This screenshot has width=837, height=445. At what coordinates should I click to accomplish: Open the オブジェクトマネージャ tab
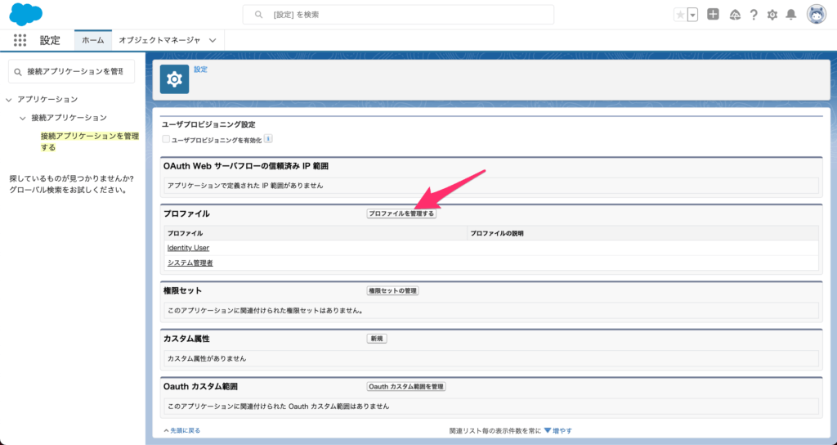coord(159,40)
